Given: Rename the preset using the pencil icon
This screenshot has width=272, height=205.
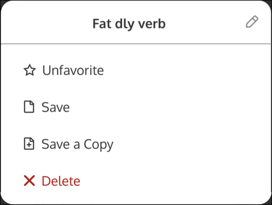Looking at the screenshot, I should pos(252,22).
